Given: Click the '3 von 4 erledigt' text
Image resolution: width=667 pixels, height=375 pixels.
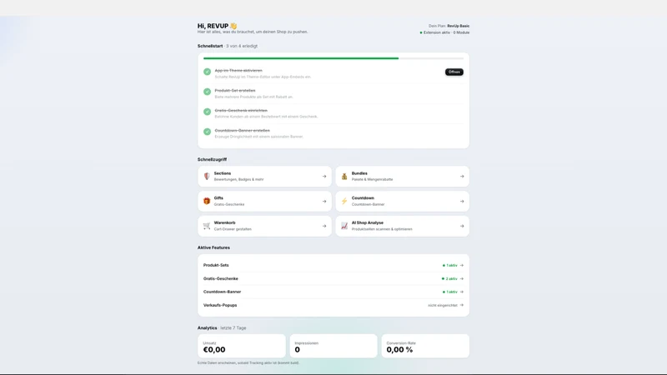Looking at the screenshot, I should pos(242,46).
